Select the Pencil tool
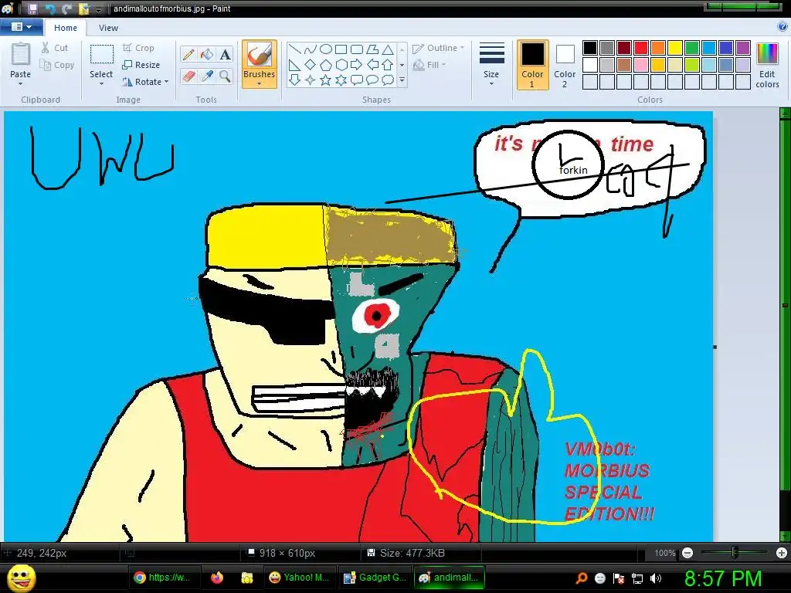Viewport: 791px width, 593px height. pos(188,55)
